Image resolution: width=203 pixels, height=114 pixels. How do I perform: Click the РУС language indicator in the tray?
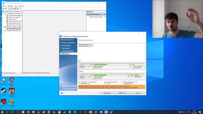click(x=189, y=112)
